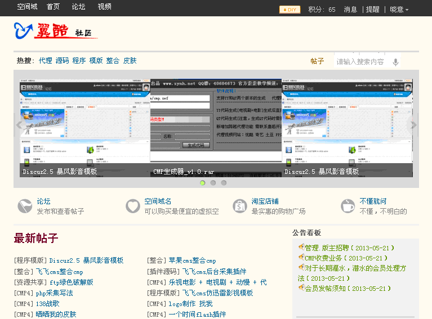Open post 飞飞cms整合cmp

(60, 272)
